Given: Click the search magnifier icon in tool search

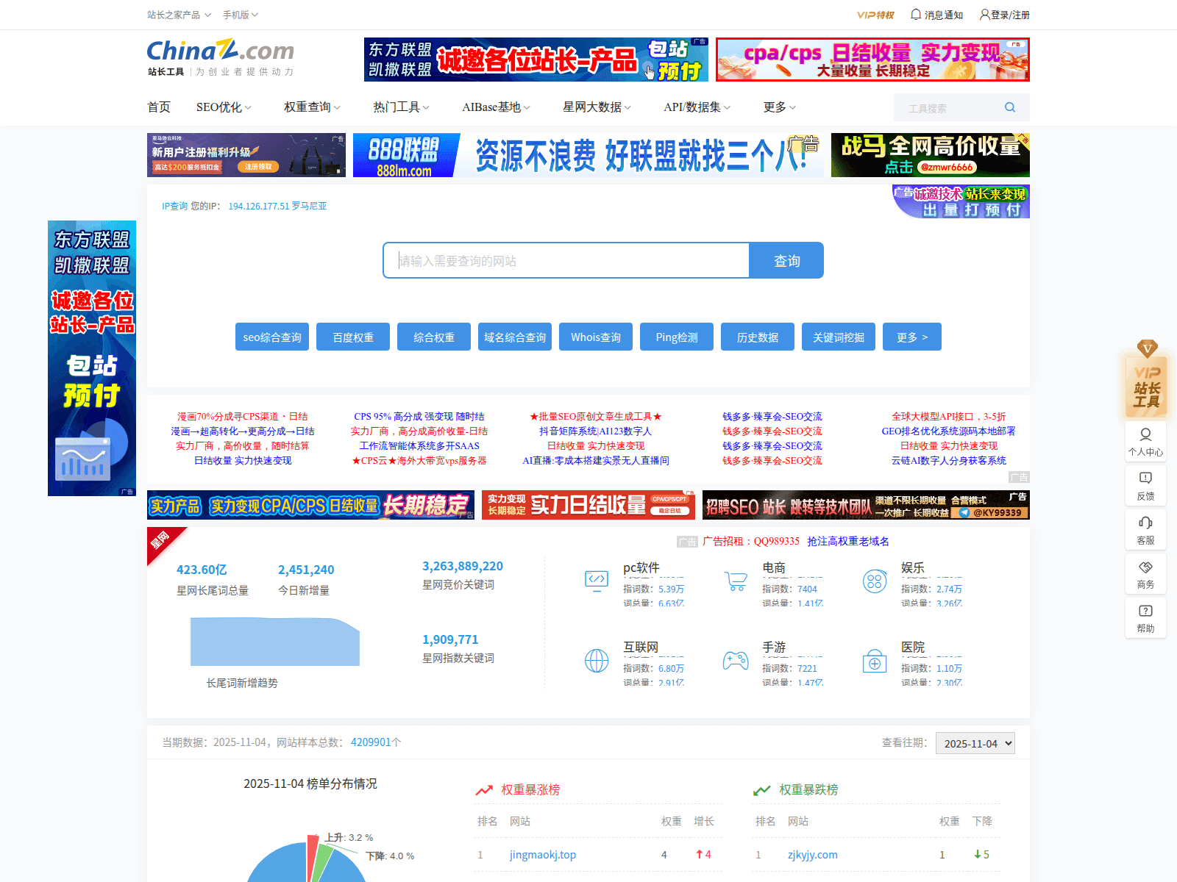Looking at the screenshot, I should coord(1009,107).
